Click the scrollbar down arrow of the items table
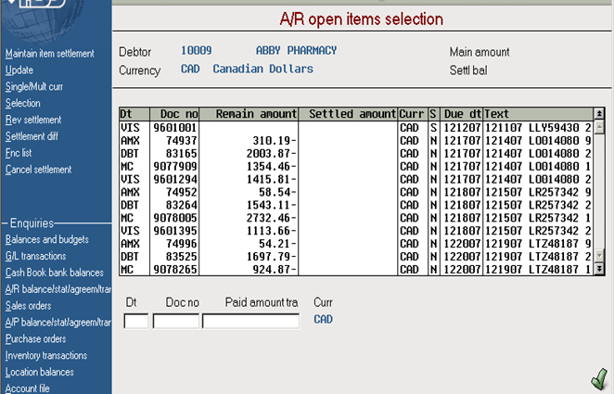 click(599, 256)
